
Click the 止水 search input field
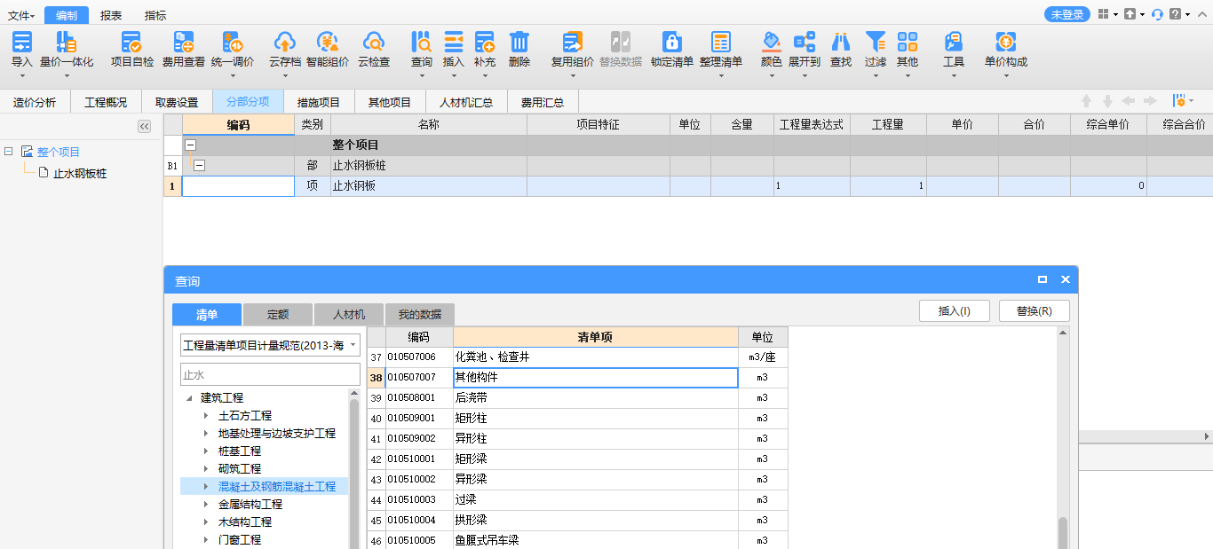click(x=271, y=374)
